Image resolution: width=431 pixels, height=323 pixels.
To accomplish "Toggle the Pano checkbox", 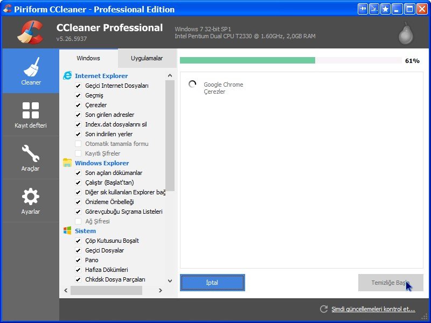I will [78, 260].
